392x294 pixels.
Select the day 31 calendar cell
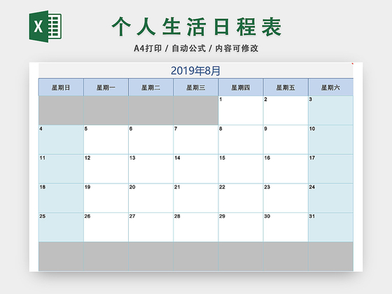330,227
